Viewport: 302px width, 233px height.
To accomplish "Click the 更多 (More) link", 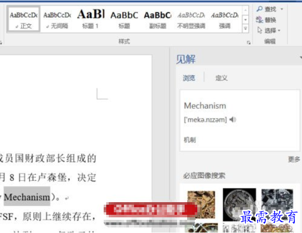I will click(x=294, y=159).
